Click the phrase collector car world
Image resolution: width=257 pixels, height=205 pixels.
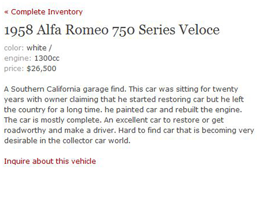click(x=96, y=141)
